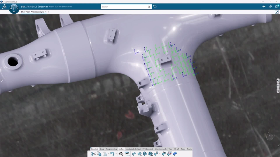Switch to the Standard tab
This screenshot has height=157, width=280.
[94, 149]
